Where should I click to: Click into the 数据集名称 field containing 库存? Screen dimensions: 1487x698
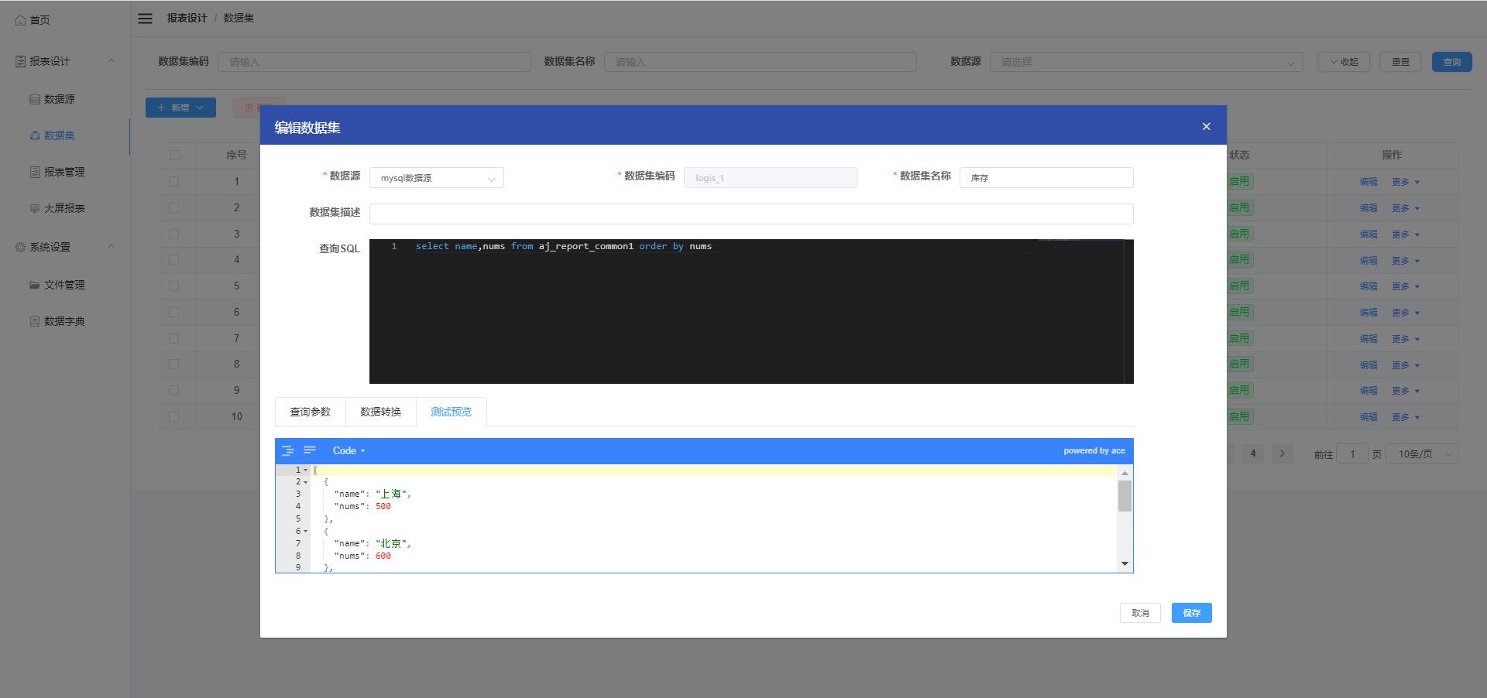point(1046,178)
